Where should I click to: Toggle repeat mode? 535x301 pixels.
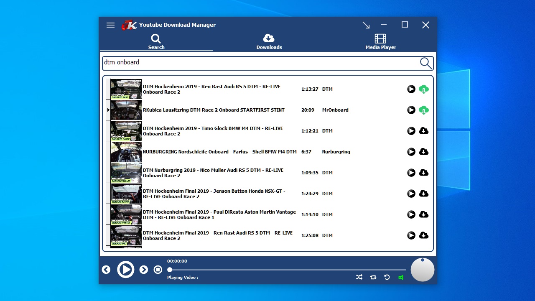[x=373, y=277]
